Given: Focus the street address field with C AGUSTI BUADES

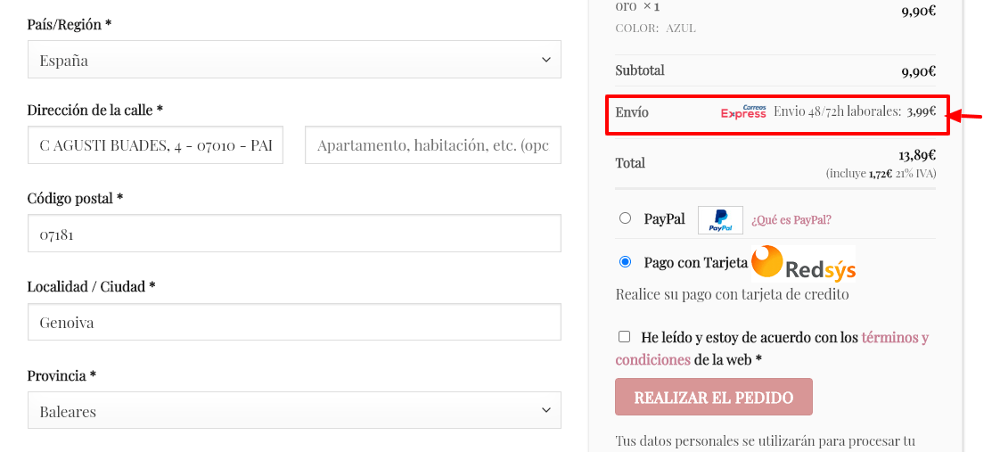Looking at the screenshot, I should point(155,145).
